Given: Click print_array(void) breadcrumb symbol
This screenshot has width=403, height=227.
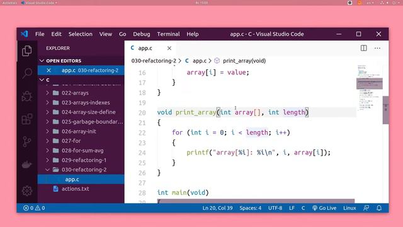Looking at the screenshot, I should (244, 61).
